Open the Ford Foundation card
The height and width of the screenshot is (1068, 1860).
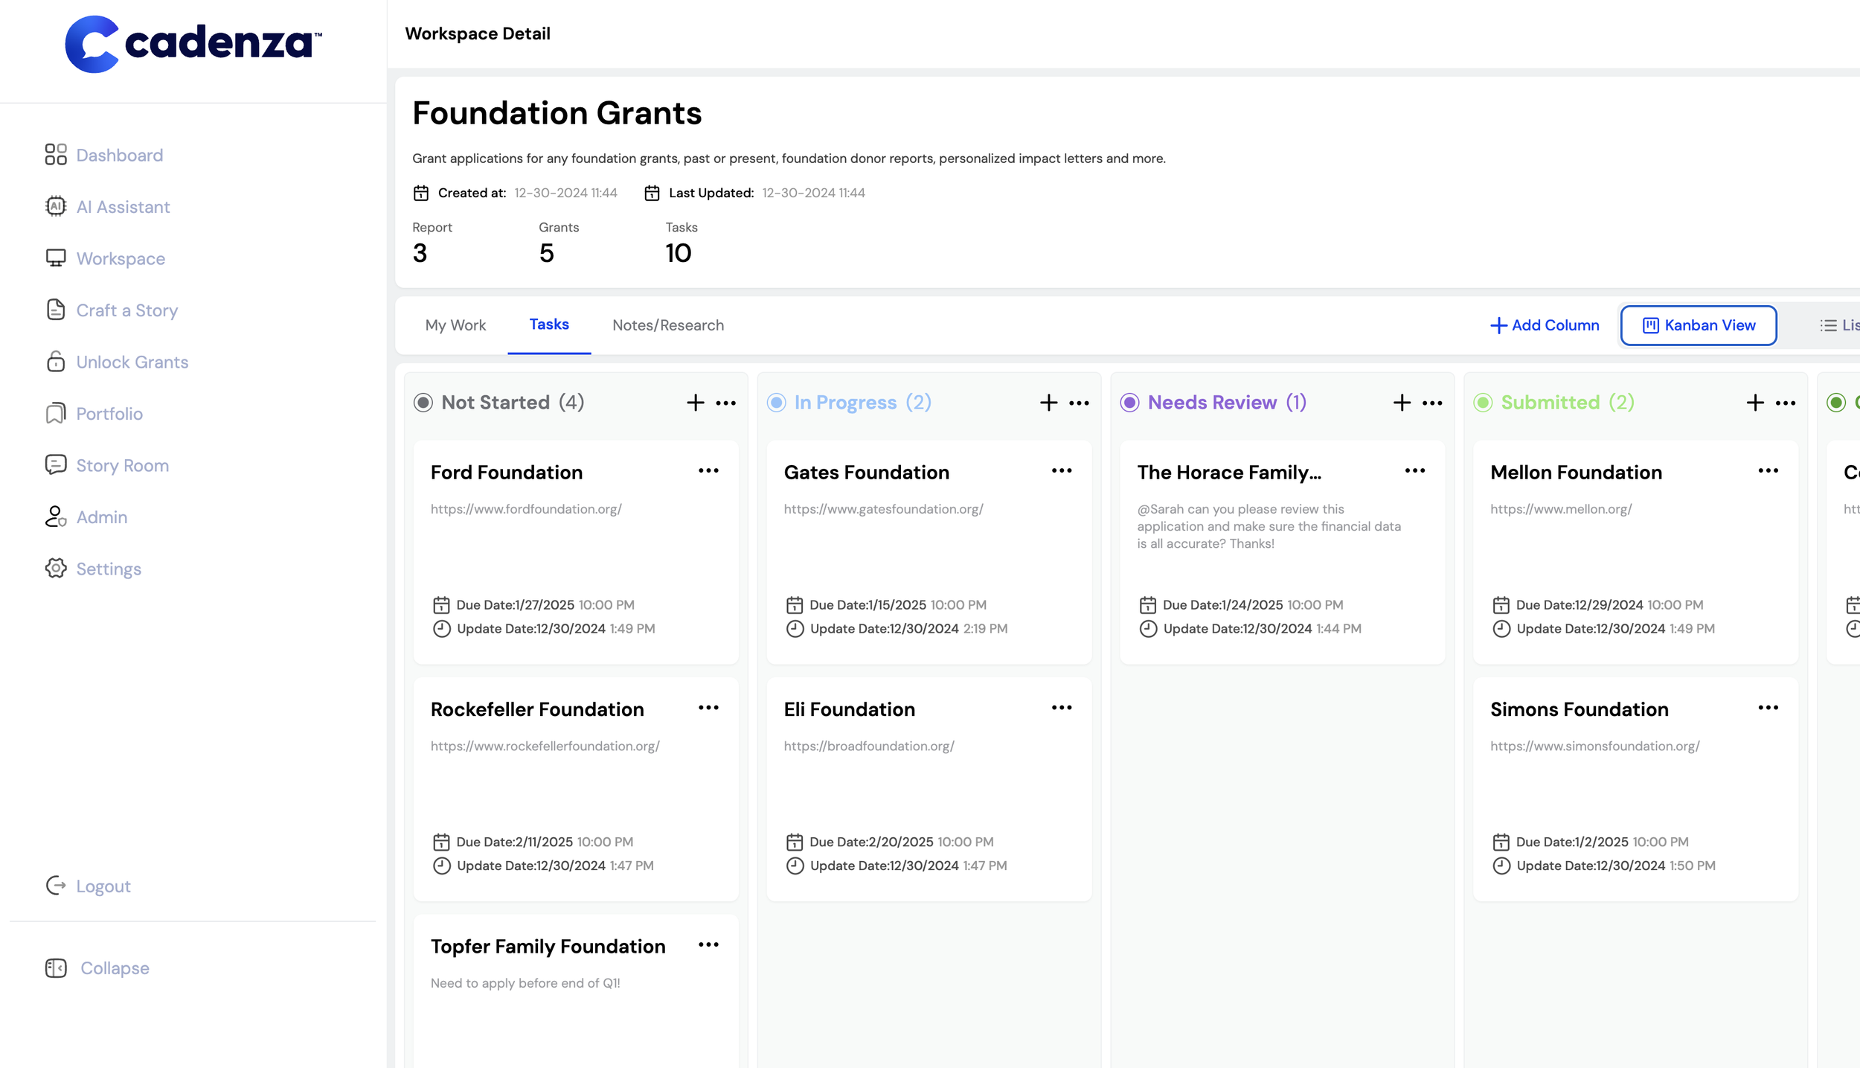point(576,552)
